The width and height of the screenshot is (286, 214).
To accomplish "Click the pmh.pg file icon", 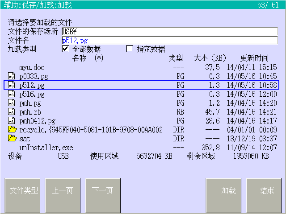I will click(x=12, y=103).
